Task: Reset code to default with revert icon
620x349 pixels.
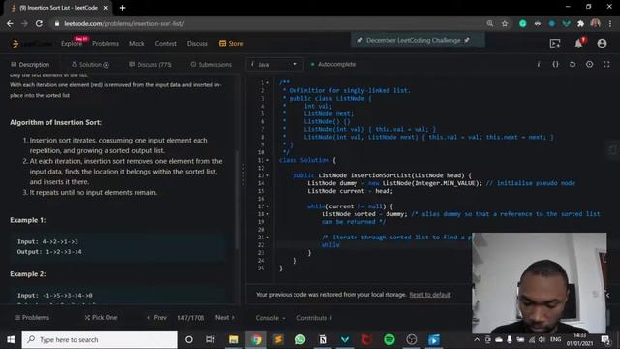Action: pos(573,64)
